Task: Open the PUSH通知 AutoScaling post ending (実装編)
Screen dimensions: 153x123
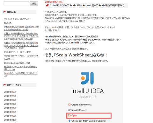Action: (21, 36)
